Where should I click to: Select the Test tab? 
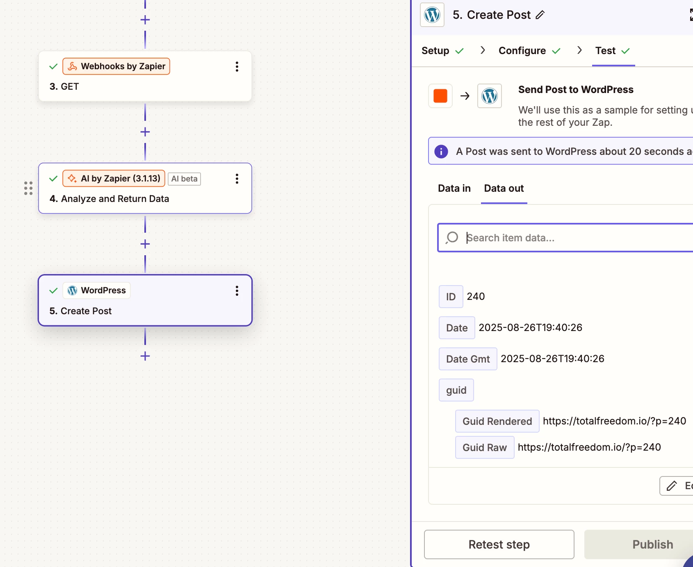tap(613, 51)
